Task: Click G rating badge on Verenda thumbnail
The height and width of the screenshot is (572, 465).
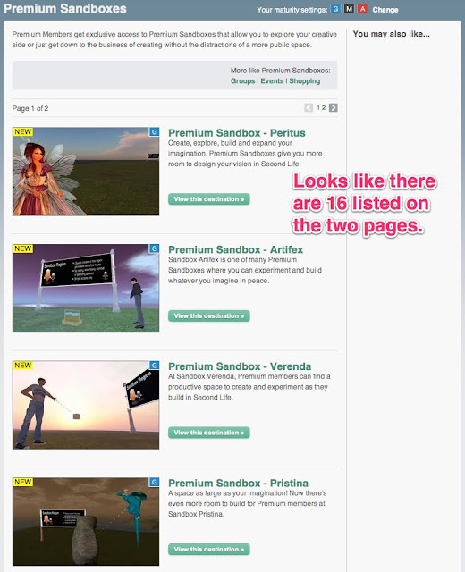Action: click(155, 366)
